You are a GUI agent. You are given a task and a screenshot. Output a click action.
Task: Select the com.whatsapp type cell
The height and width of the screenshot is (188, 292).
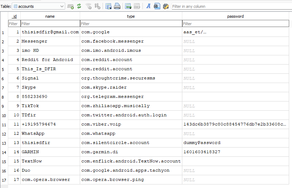(x=131, y=134)
